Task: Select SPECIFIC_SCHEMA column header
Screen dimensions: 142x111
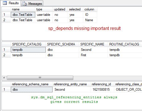Action: pos(62,44)
